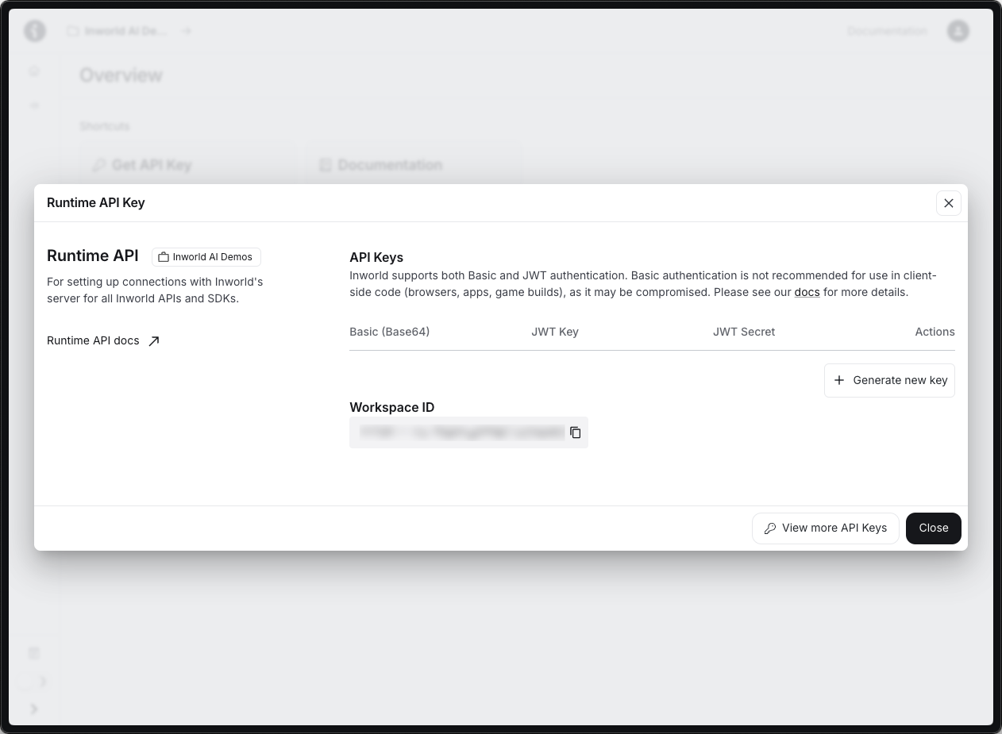Expand the background sidebar with bottom chevron
Image resolution: width=1002 pixels, height=734 pixels.
pyautogui.click(x=34, y=709)
